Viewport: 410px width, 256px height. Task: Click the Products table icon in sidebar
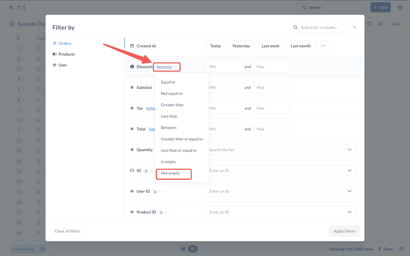[x=54, y=54]
